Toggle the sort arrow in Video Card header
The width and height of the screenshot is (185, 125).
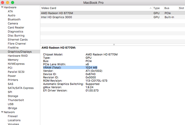pos(151,8)
